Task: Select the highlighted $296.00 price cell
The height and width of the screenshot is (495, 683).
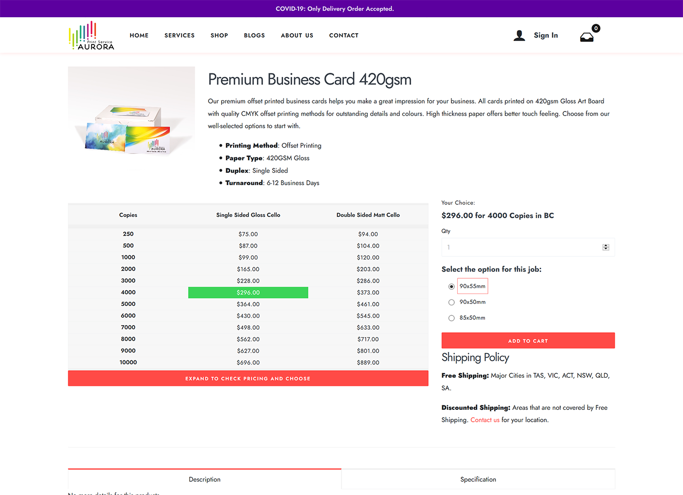Action: point(248,293)
